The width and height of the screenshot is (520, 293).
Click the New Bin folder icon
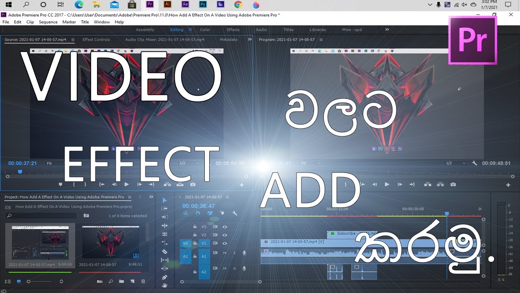pyautogui.click(x=121, y=281)
